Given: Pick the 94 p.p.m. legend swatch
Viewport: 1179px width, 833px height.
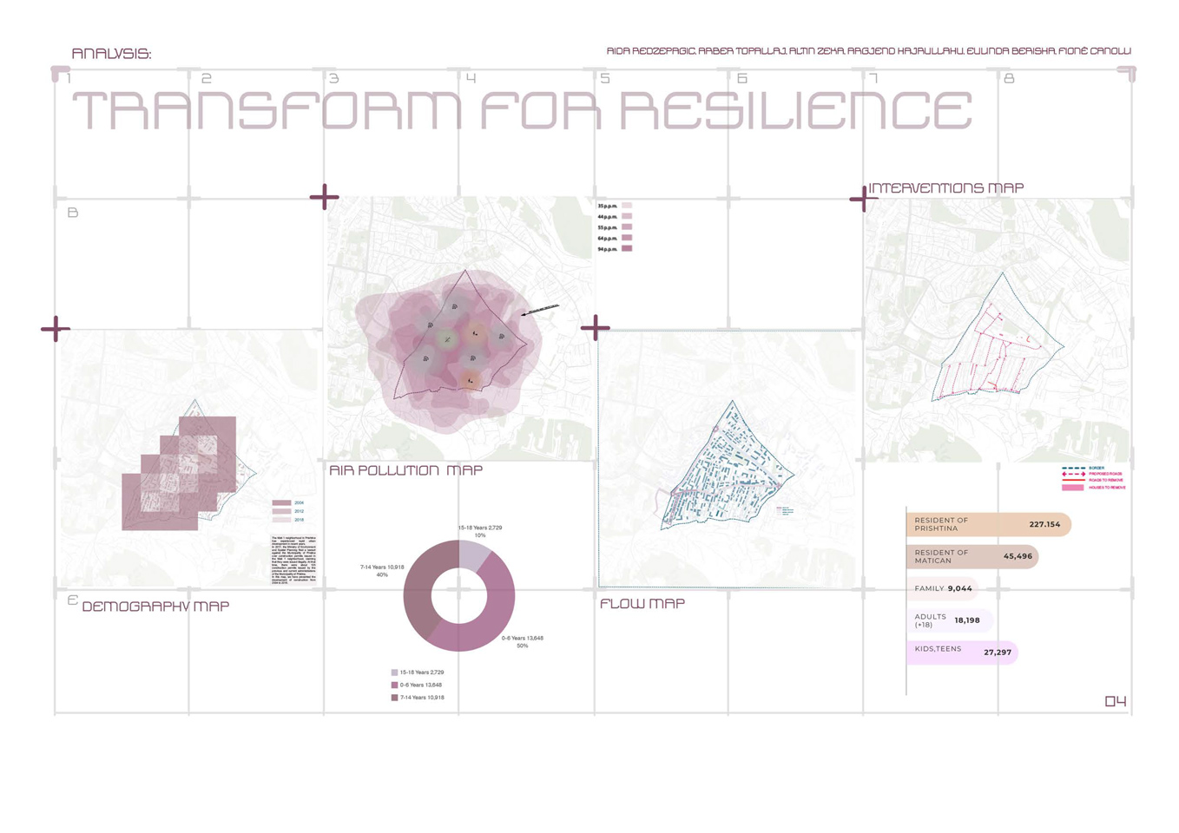Looking at the screenshot, I should pos(627,249).
